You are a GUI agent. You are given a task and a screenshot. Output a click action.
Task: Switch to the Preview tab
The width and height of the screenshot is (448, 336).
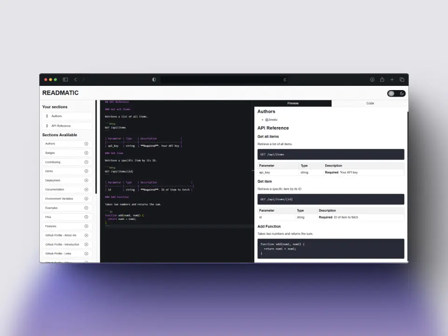[x=293, y=103]
